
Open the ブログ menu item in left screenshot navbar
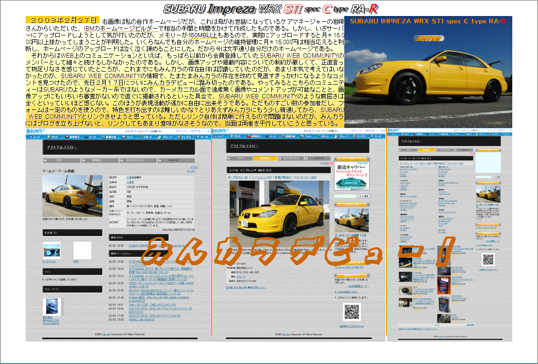pyautogui.click(x=53, y=137)
